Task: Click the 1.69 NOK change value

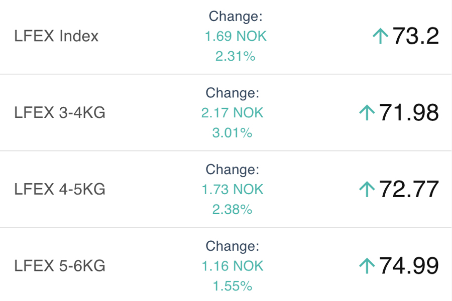Action: (x=236, y=36)
